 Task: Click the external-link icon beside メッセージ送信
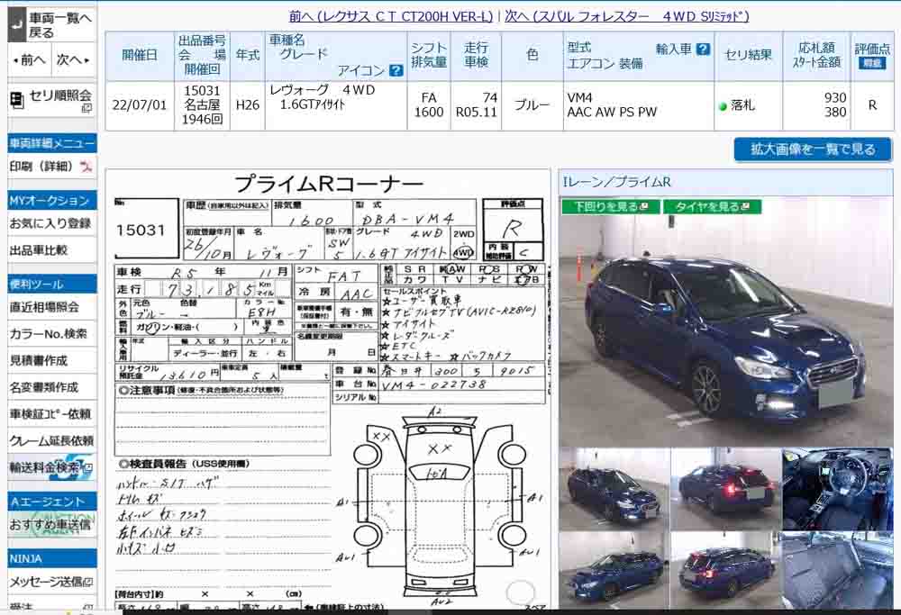88,583
